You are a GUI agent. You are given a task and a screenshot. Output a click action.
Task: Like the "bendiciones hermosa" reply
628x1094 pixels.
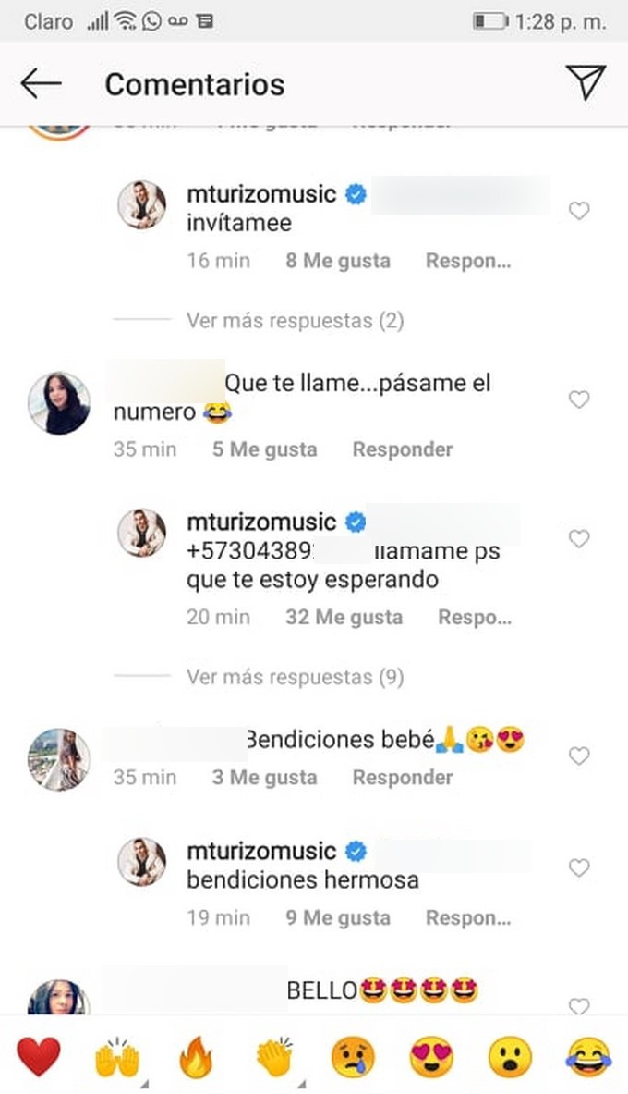579,868
